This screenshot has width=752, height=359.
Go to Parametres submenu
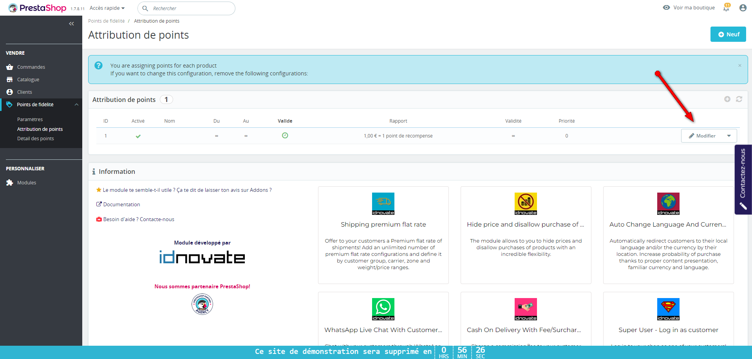pyautogui.click(x=30, y=120)
